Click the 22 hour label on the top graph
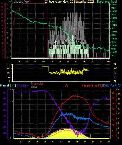The image size is (122, 145). 100,61
